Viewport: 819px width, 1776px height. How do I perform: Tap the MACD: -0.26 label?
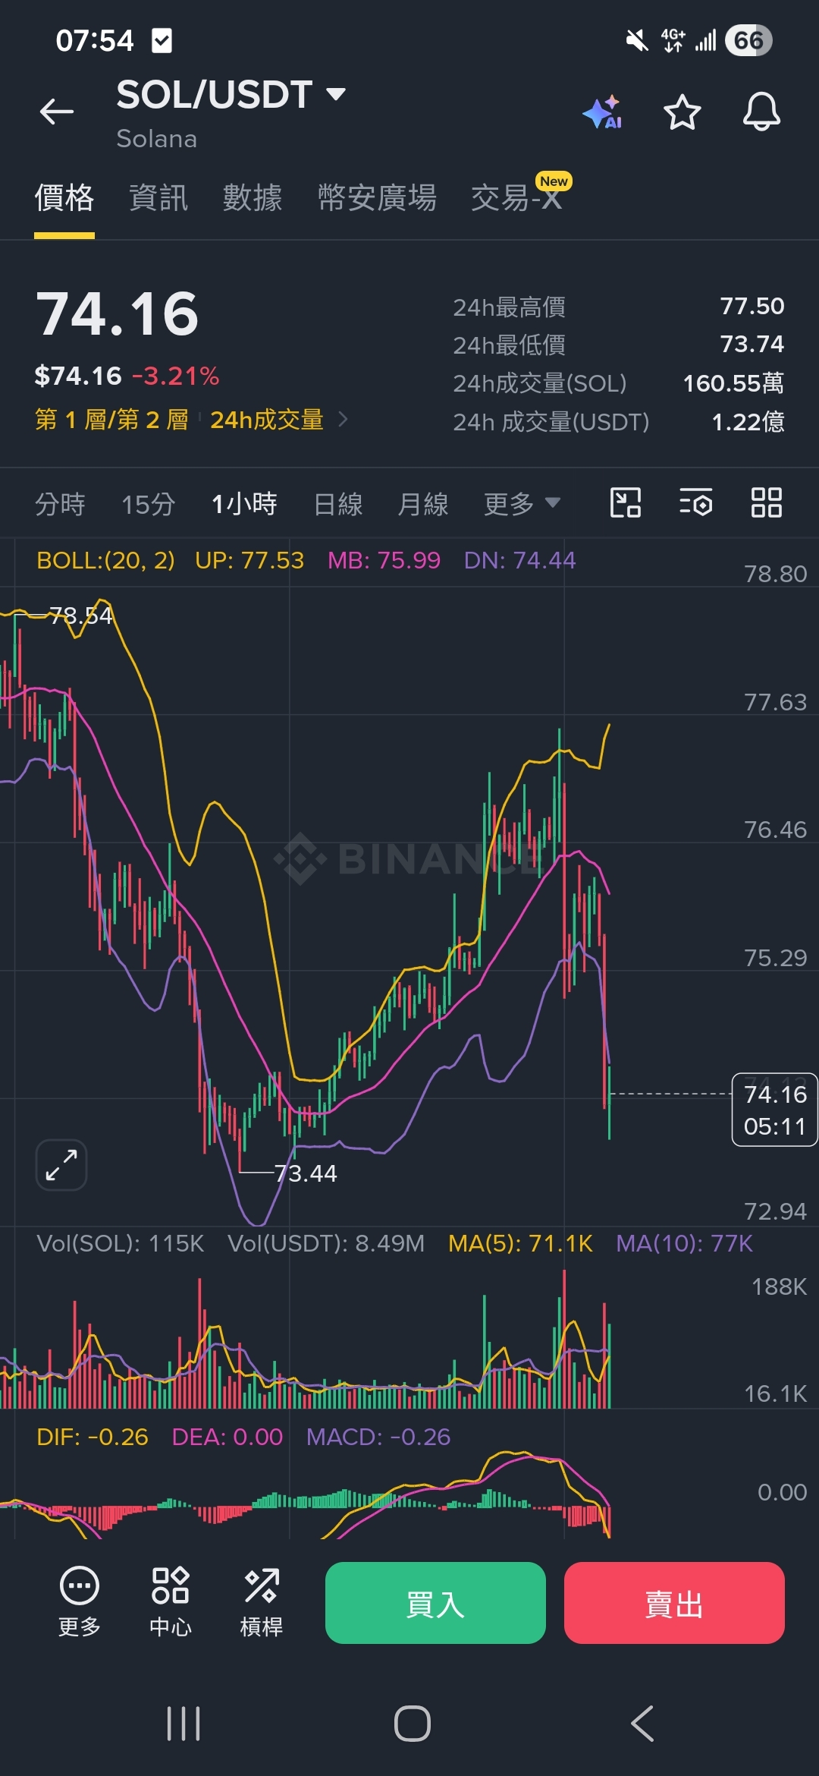click(378, 1437)
